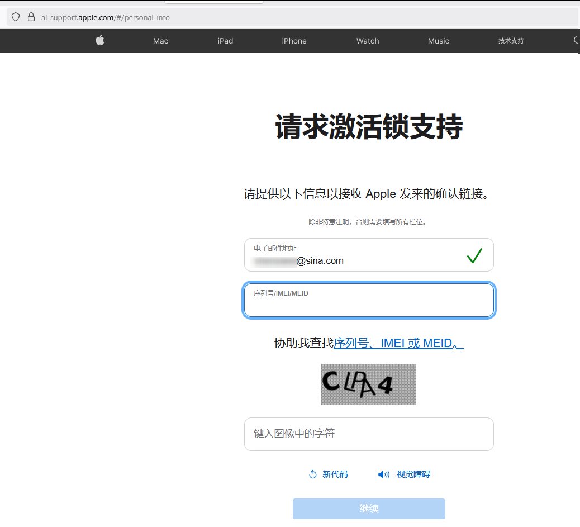Choose Music from the top navigation
The height and width of the screenshot is (527, 580).
pos(438,41)
